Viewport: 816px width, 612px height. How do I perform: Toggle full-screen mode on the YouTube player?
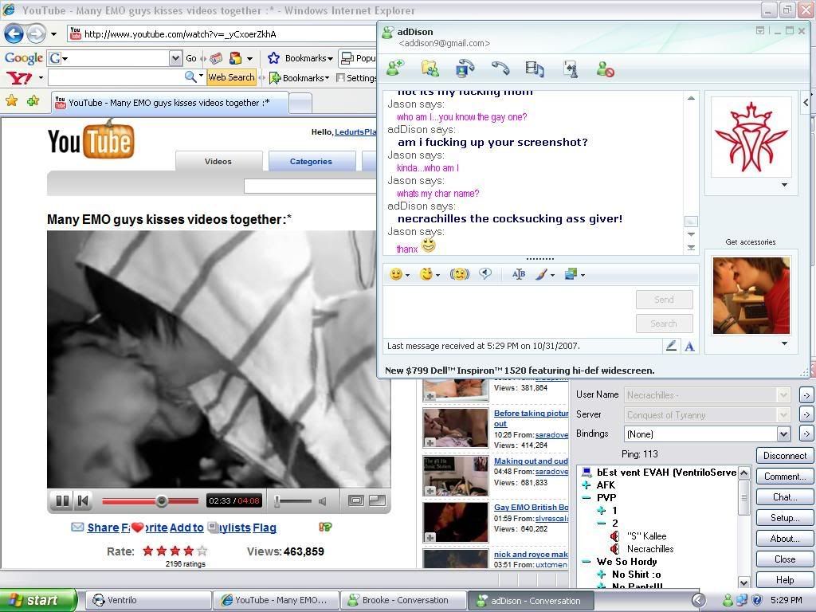pos(377,500)
